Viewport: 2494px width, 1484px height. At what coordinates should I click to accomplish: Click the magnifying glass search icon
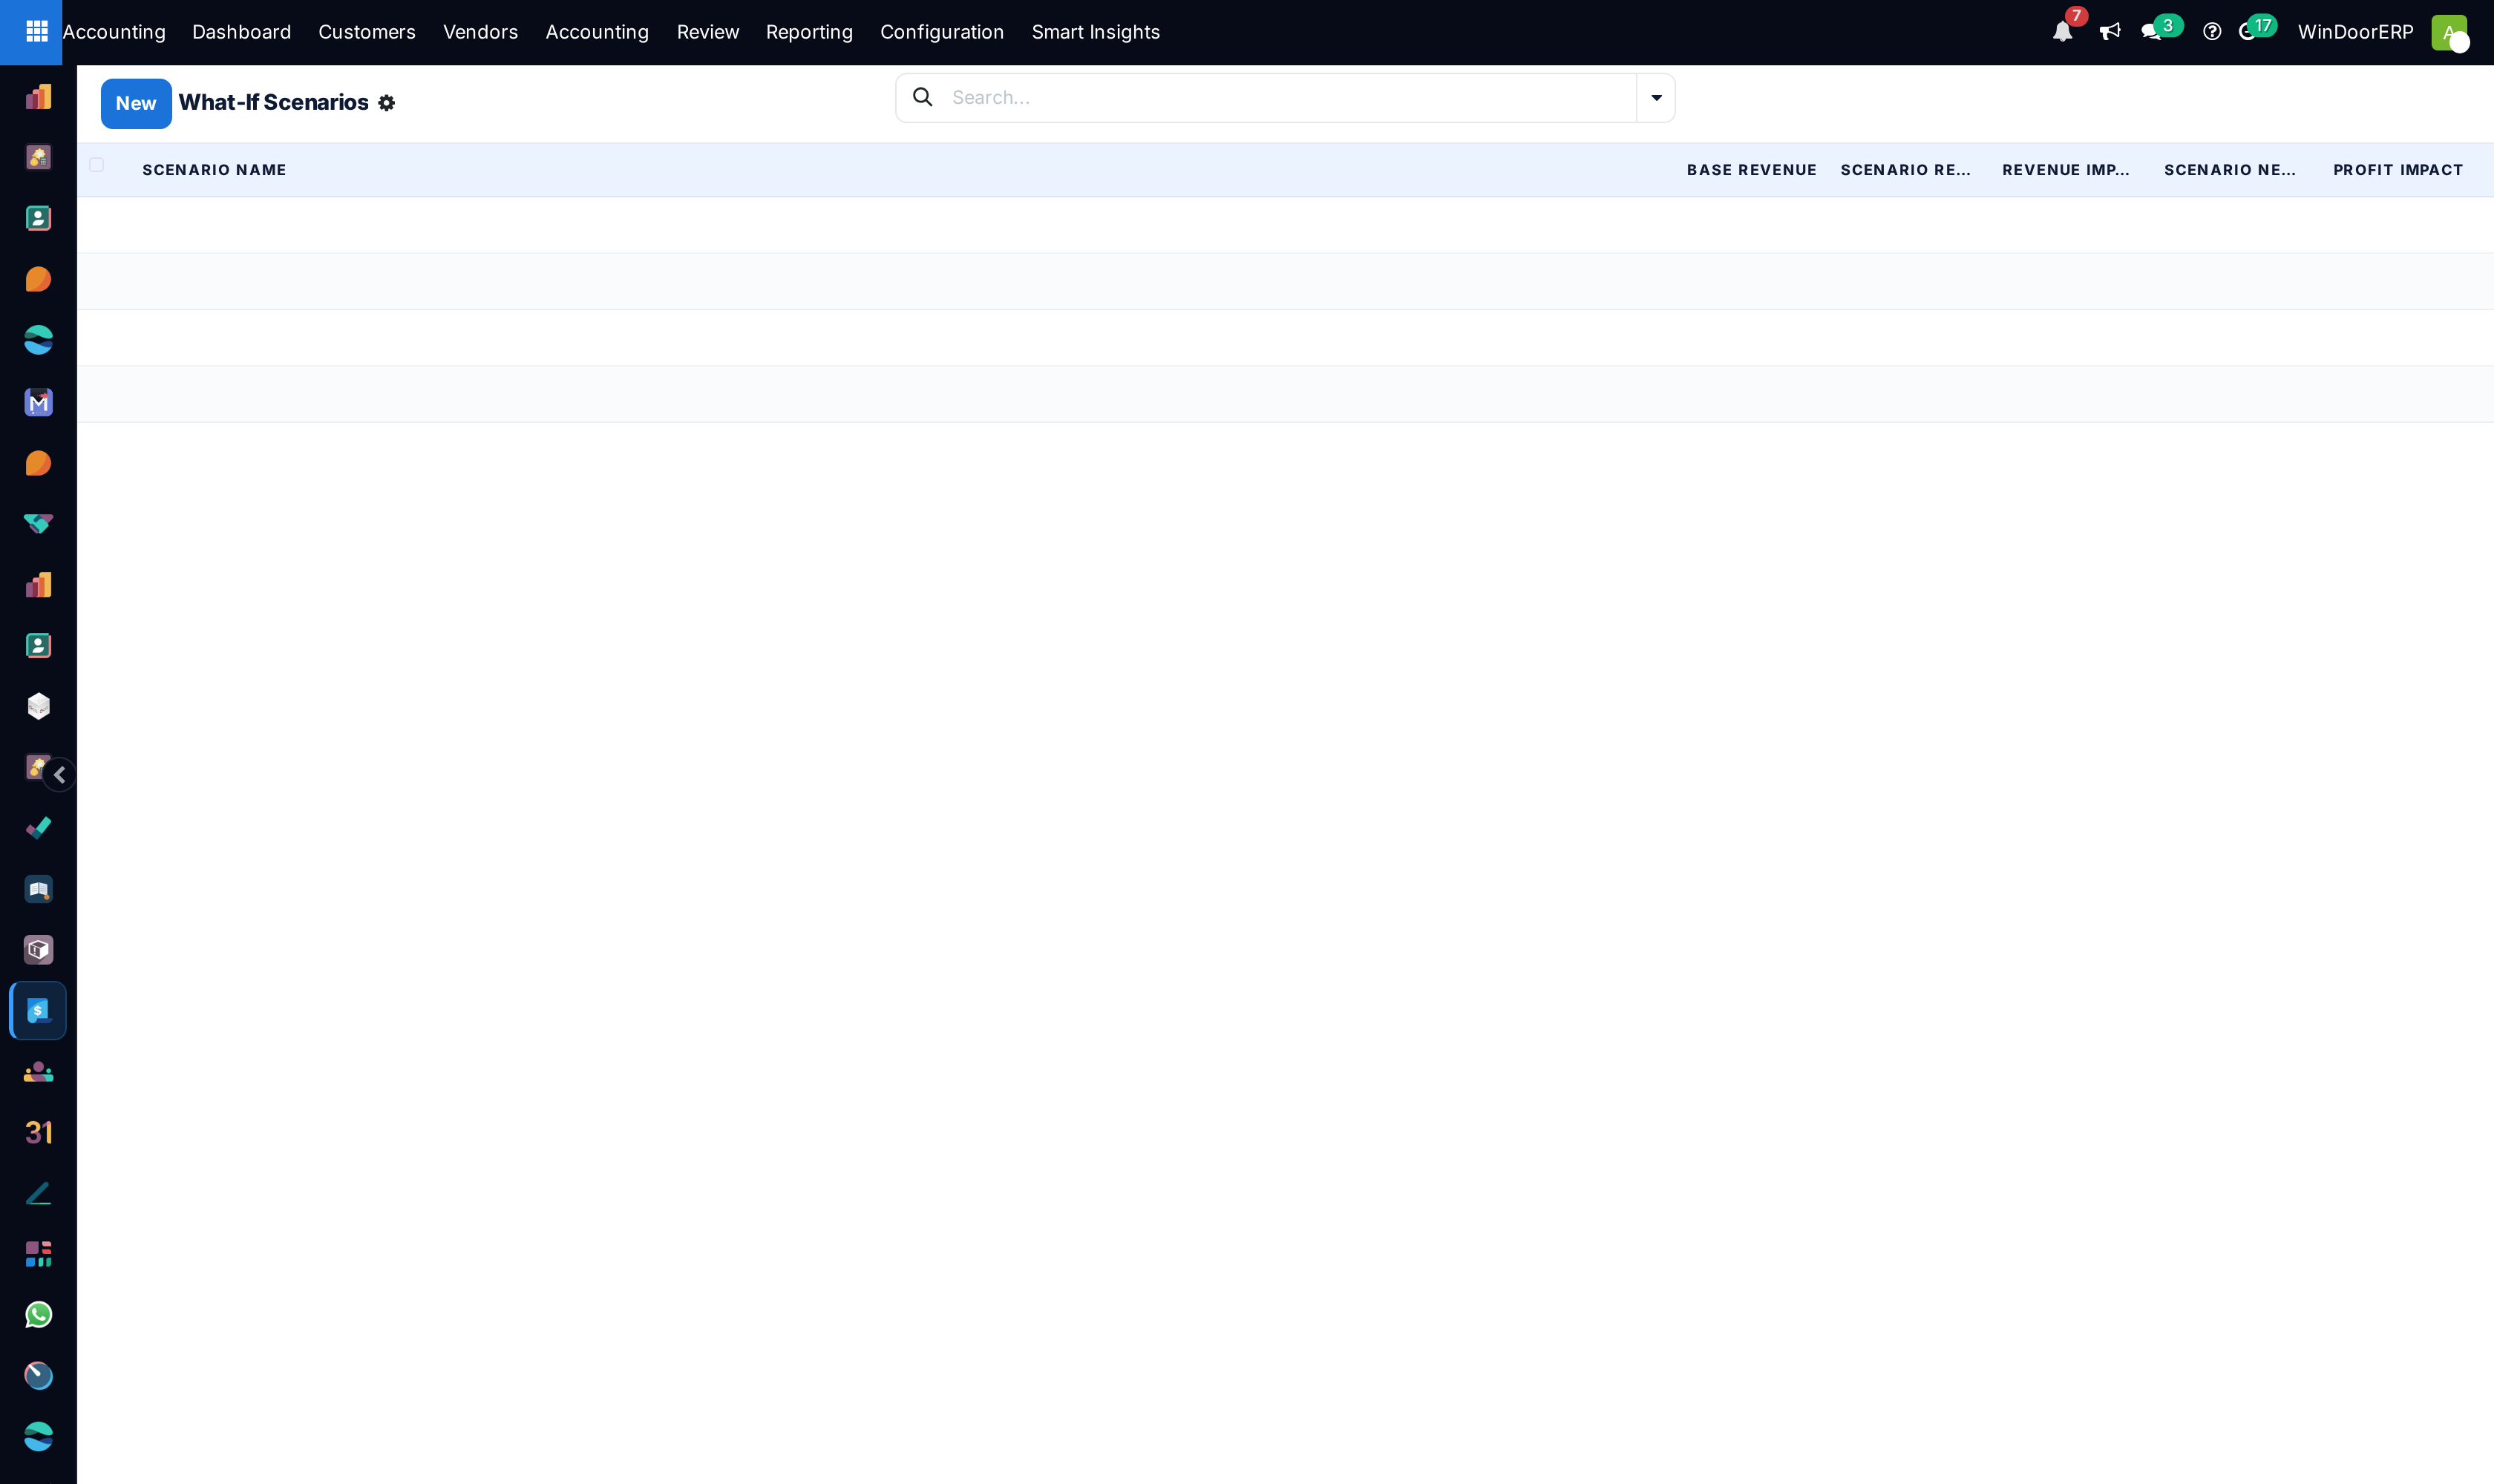(x=923, y=97)
